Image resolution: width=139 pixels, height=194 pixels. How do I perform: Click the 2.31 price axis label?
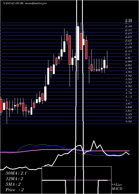128,30
